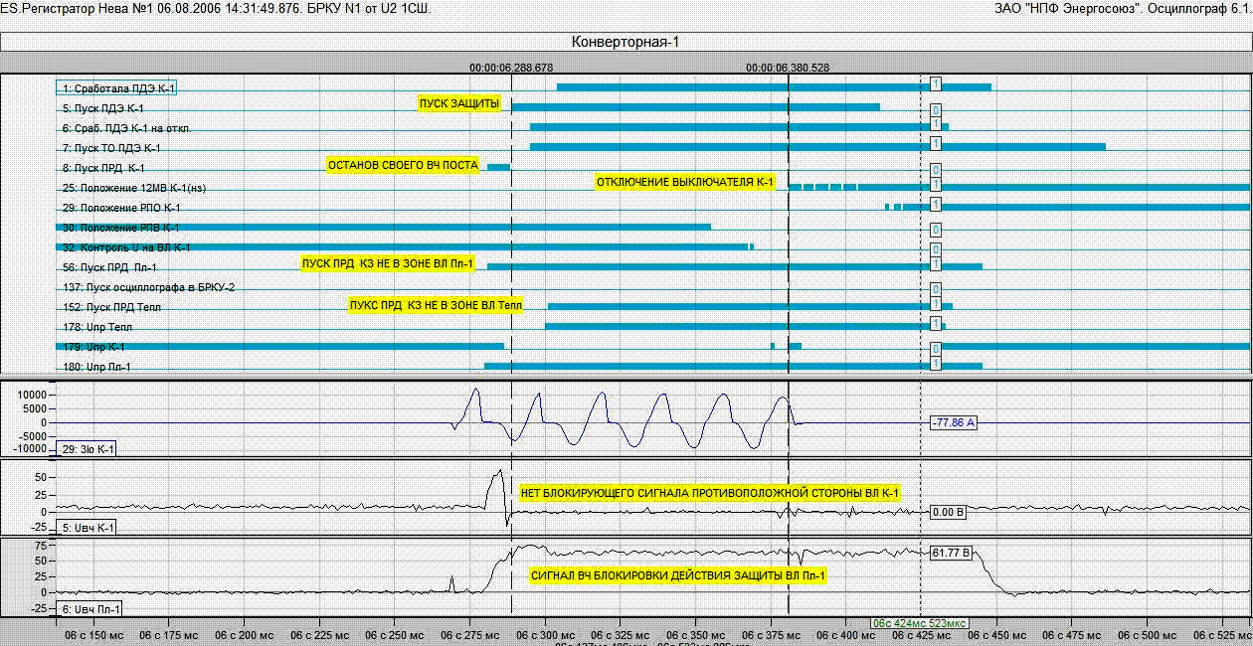Select time axis label '06 с 400 мс'
The image size is (1253, 646).
click(846, 633)
